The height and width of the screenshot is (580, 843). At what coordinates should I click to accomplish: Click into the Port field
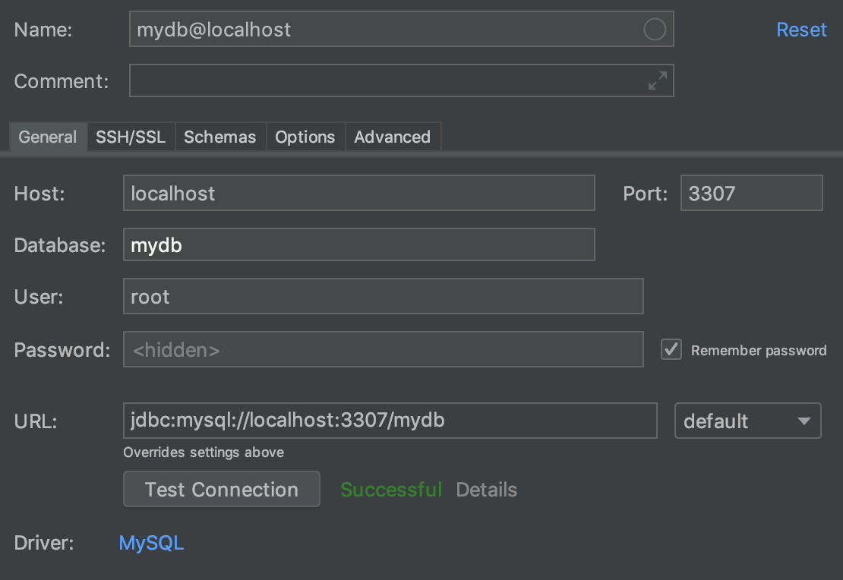751,193
